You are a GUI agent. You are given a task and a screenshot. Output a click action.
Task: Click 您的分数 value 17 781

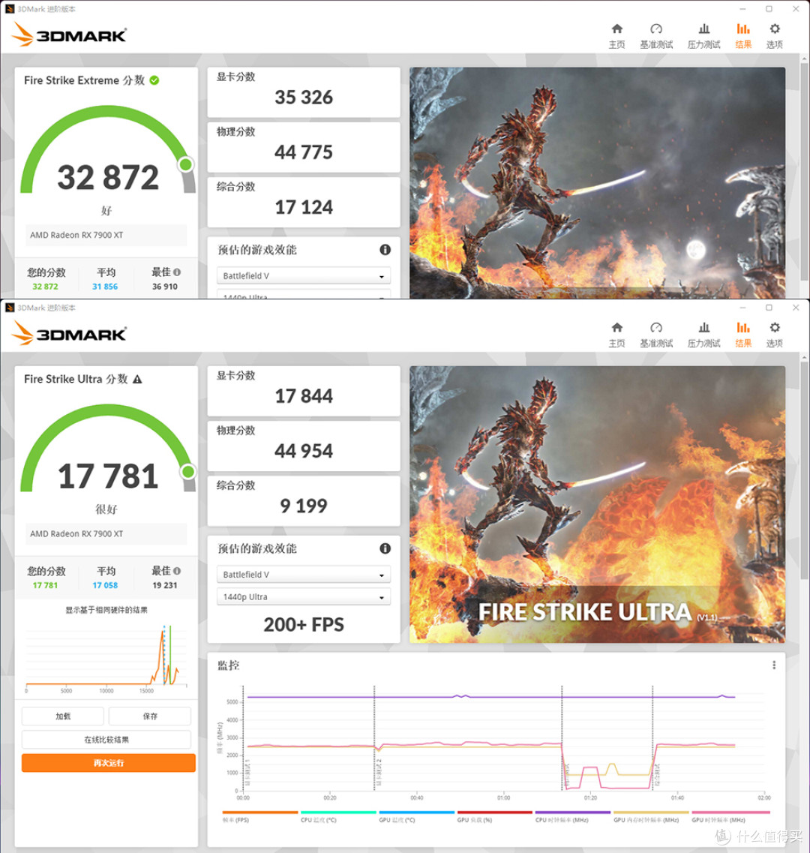(x=45, y=585)
